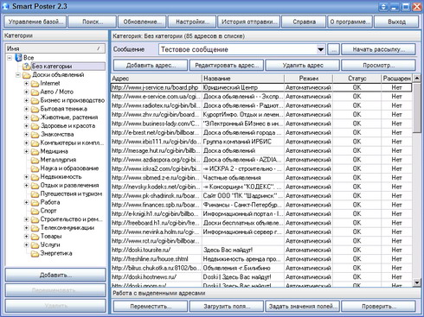The image size is (424, 317).
Task: Click 'Проверить...' button
Action: pyautogui.click(x=378, y=307)
